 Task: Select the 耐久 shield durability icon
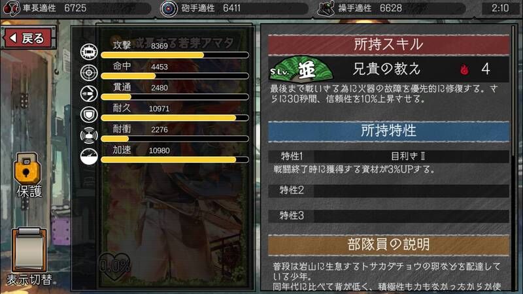coord(89,115)
